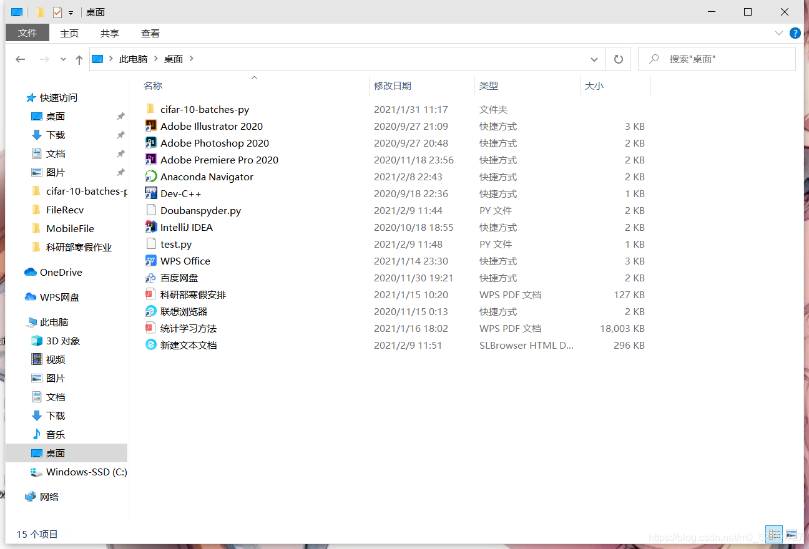Image resolution: width=809 pixels, height=549 pixels.
Task: Select the Anaconda Navigator file name
Action: pos(207,177)
